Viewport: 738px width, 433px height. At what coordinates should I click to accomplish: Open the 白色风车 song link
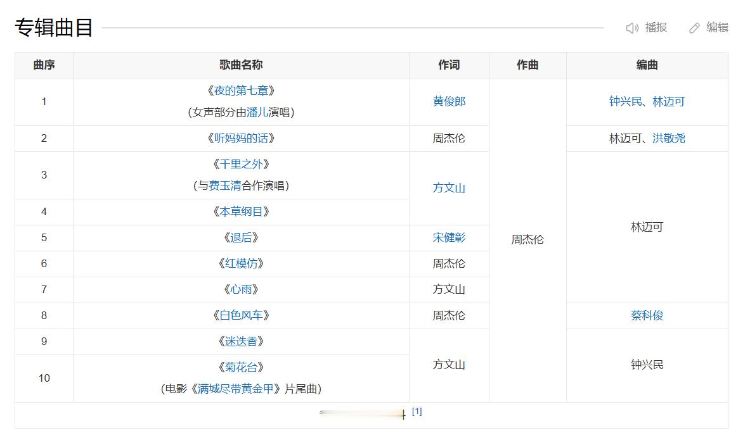241,315
